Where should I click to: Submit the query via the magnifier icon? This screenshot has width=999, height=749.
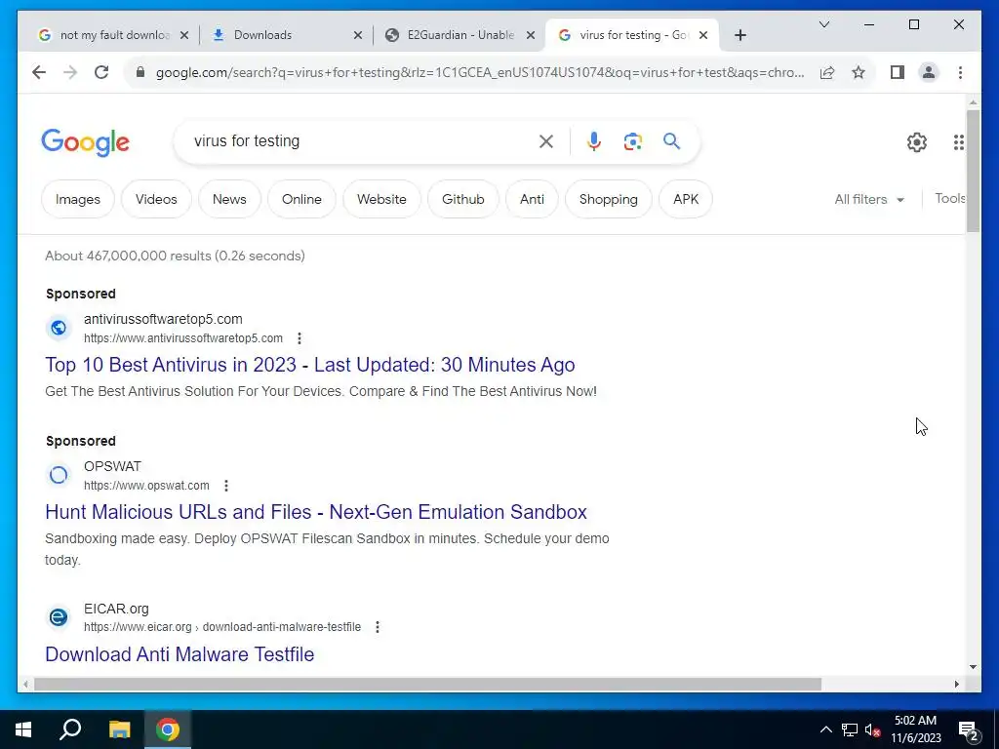pos(671,140)
